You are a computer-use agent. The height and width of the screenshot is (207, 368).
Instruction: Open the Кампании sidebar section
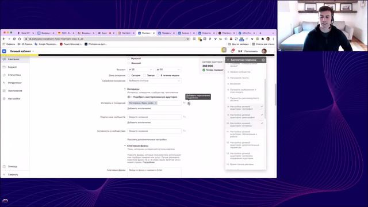(x=14, y=59)
